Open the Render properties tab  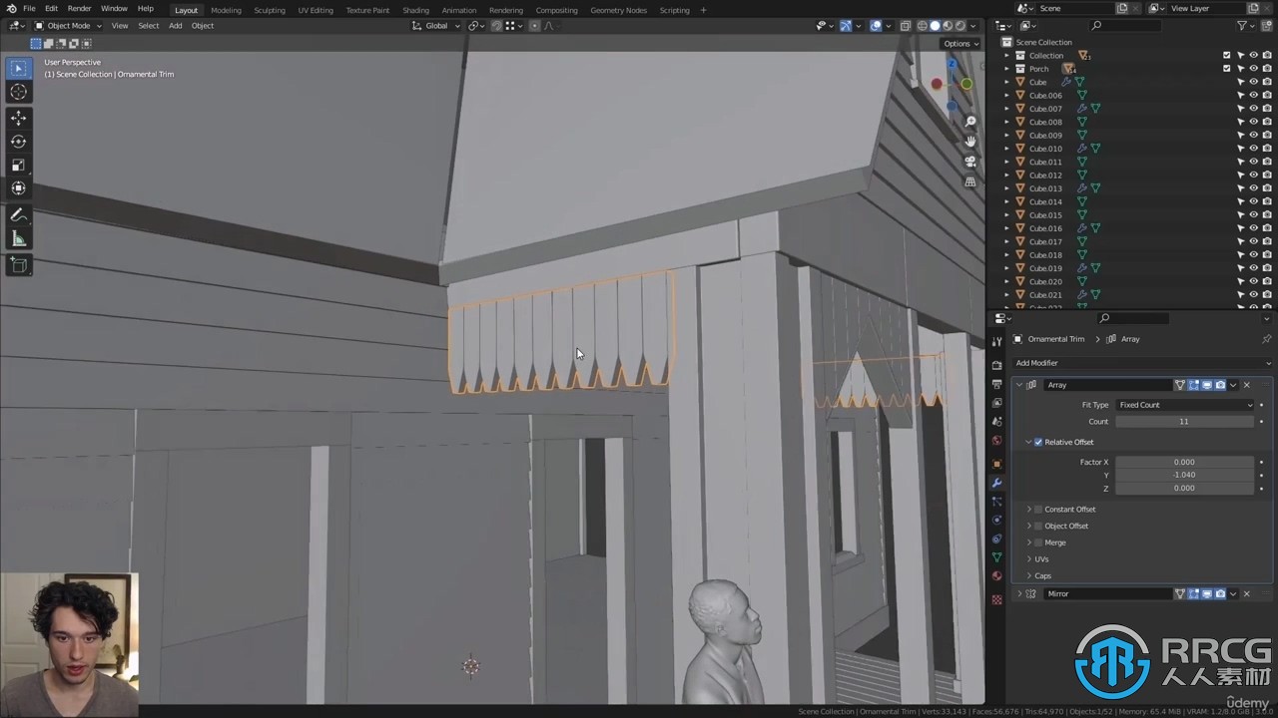pyautogui.click(x=996, y=365)
